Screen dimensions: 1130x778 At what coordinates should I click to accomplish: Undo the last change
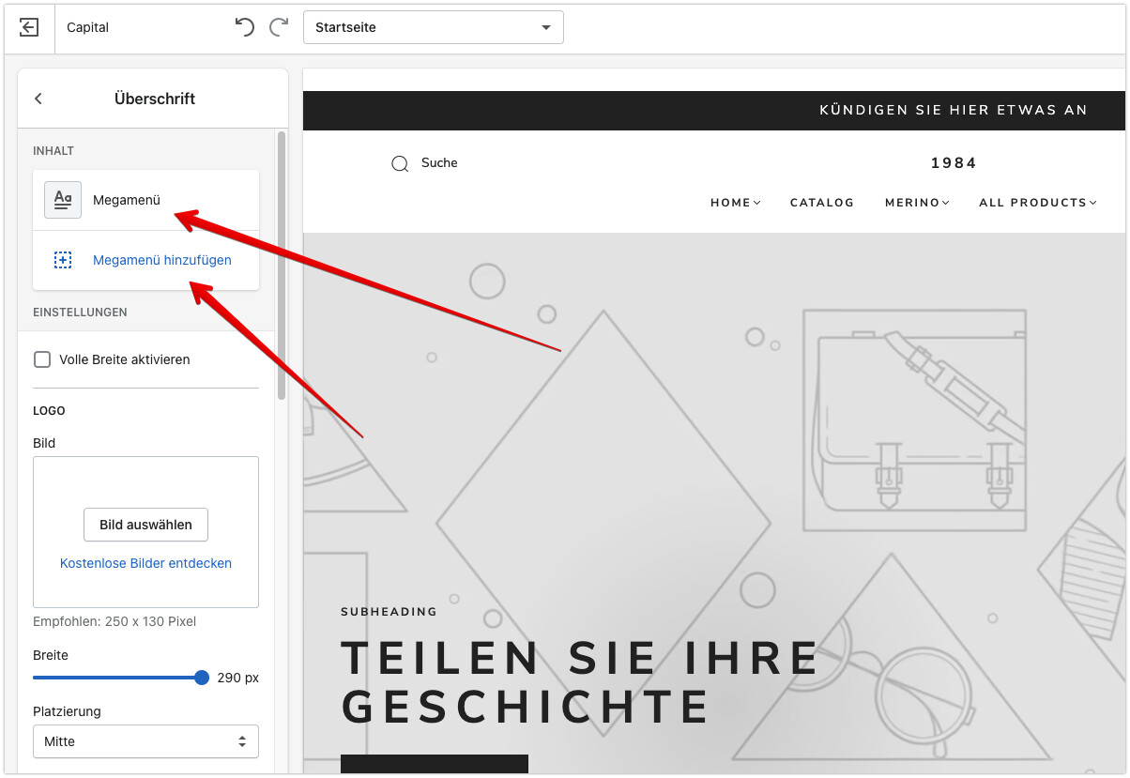(245, 27)
